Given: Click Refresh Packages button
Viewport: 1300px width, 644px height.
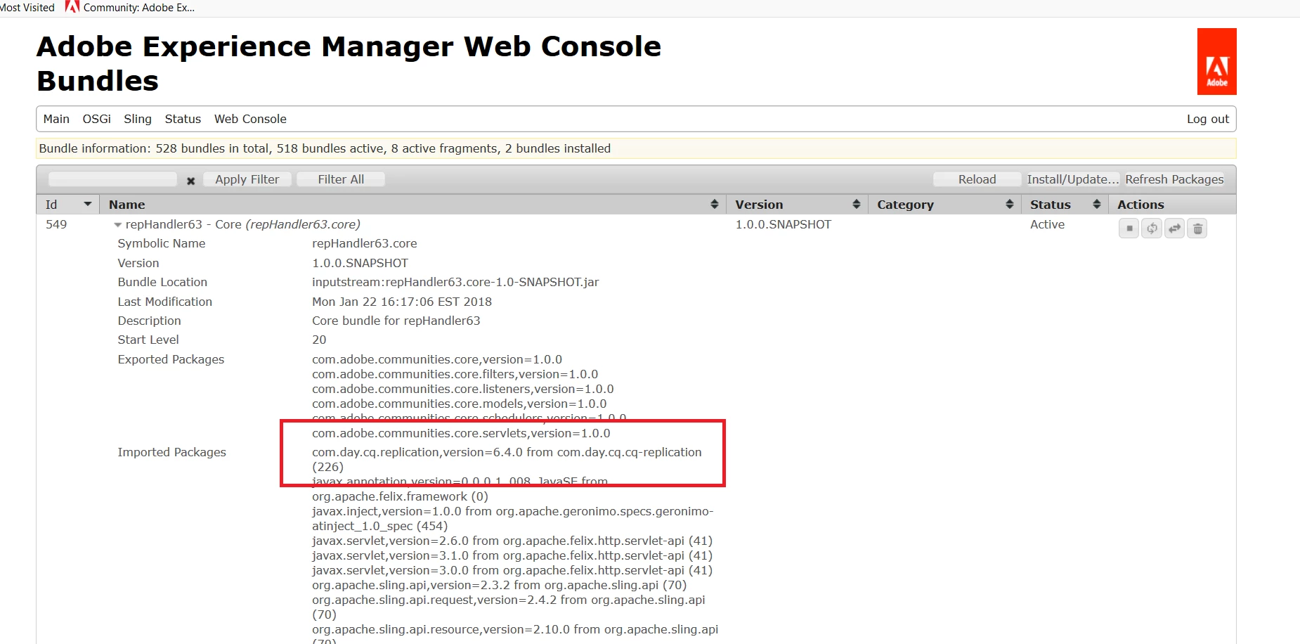Looking at the screenshot, I should (1174, 179).
